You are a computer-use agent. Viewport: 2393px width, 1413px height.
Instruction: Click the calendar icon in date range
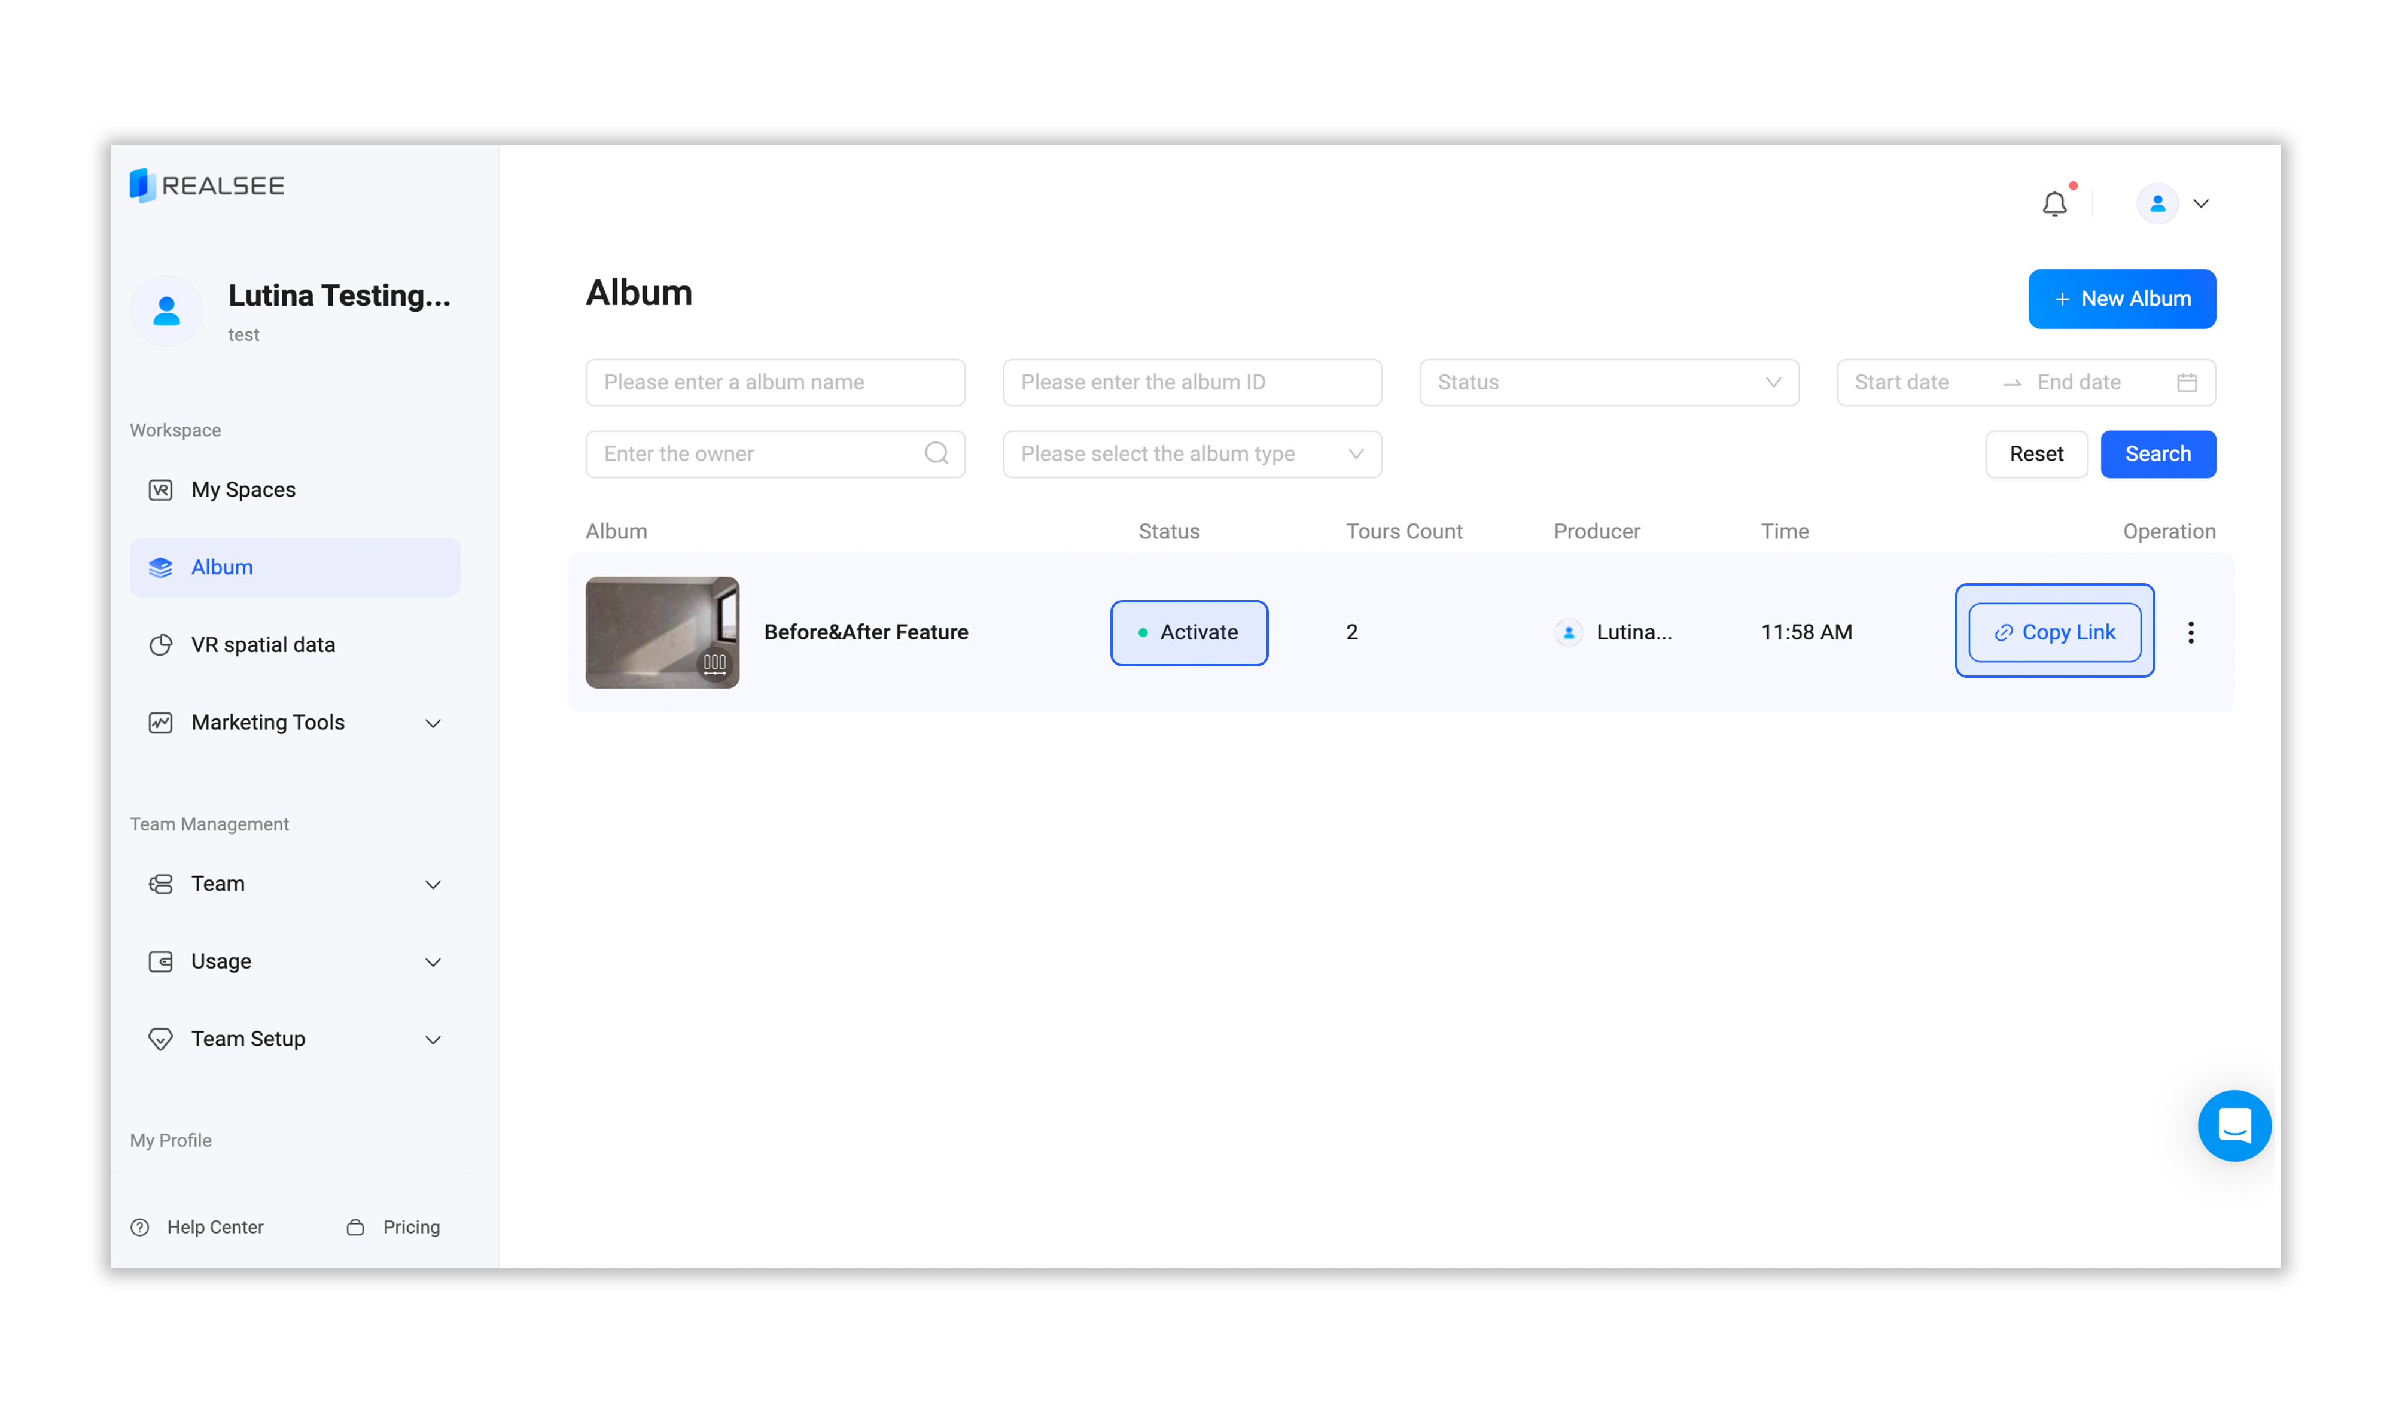[2187, 383]
